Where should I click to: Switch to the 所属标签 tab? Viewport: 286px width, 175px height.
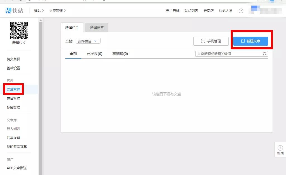[97, 27]
